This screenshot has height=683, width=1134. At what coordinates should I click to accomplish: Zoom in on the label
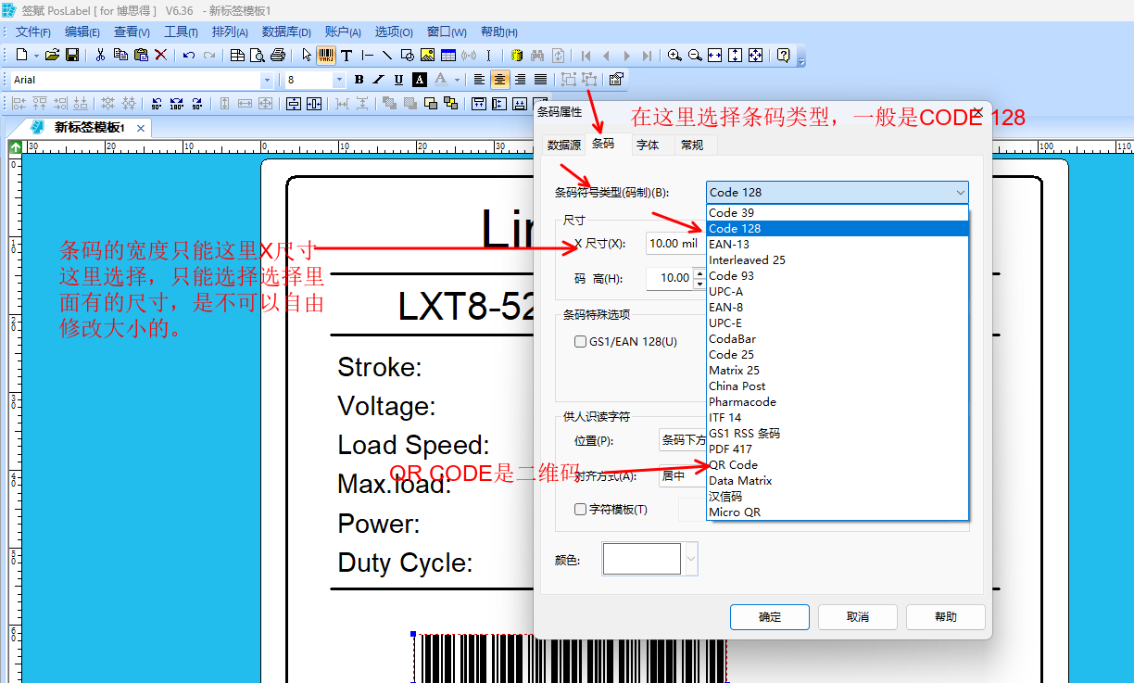pos(674,56)
